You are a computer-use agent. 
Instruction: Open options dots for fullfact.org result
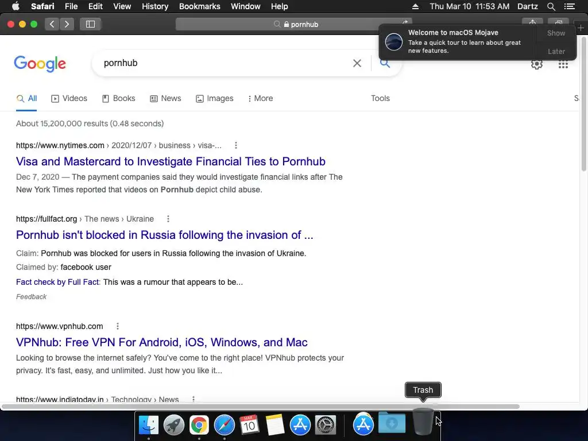tap(168, 219)
